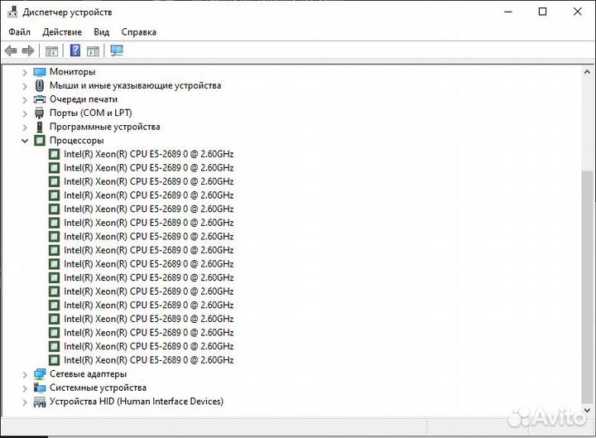Click the mouse icon beside Мыши и иные указывающие устройства
Viewport: 596px width, 438px height.
pos(40,85)
